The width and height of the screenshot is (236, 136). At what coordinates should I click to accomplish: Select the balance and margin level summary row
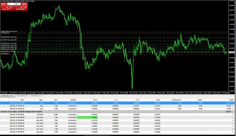pyautogui.click(x=117, y=112)
